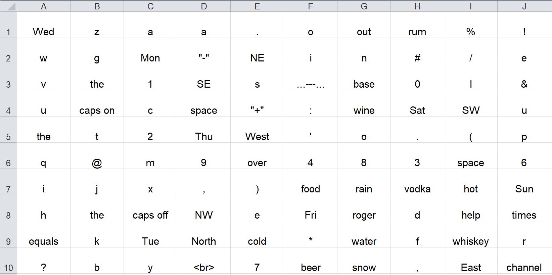
Task: Select row 5 header
Action: click(x=8, y=130)
